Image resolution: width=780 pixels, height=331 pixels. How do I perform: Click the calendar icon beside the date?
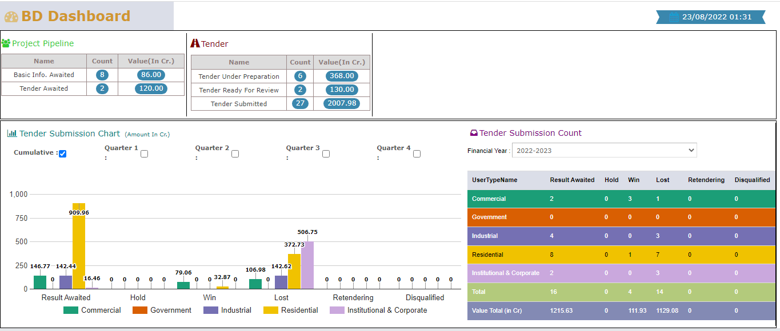(x=674, y=17)
